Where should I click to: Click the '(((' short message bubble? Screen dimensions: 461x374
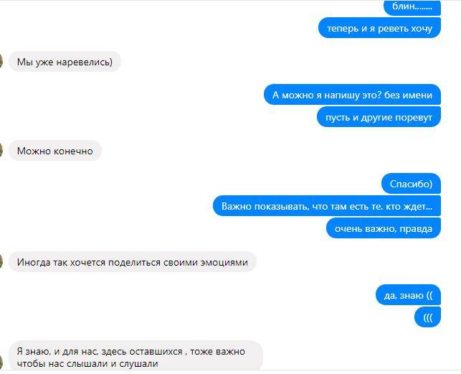(428, 317)
